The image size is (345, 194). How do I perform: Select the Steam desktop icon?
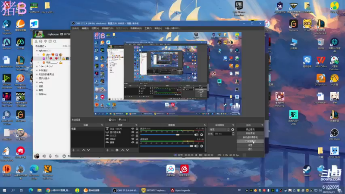click(x=307, y=171)
